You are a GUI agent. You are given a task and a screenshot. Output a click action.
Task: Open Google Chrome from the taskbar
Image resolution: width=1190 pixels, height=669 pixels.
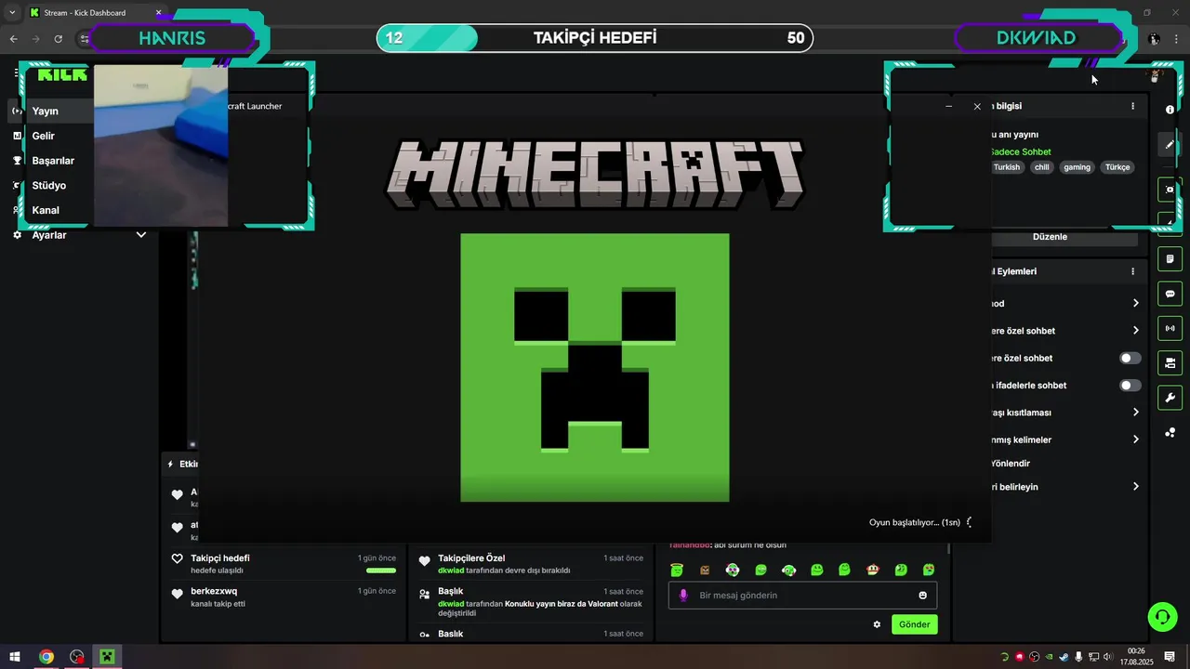click(46, 657)
